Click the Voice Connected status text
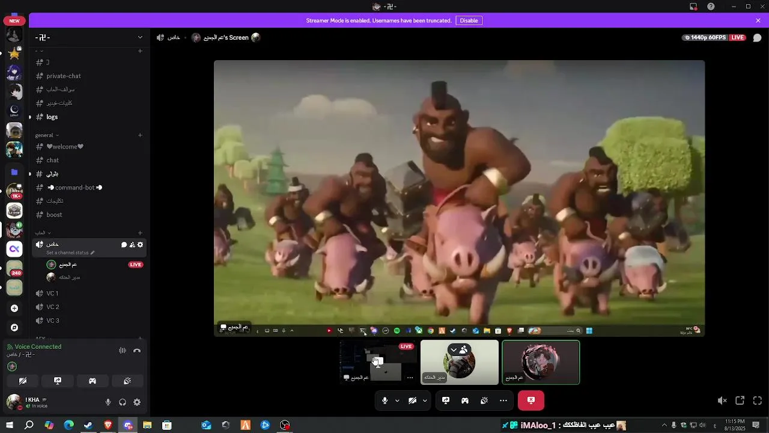 tap(38, 346)
